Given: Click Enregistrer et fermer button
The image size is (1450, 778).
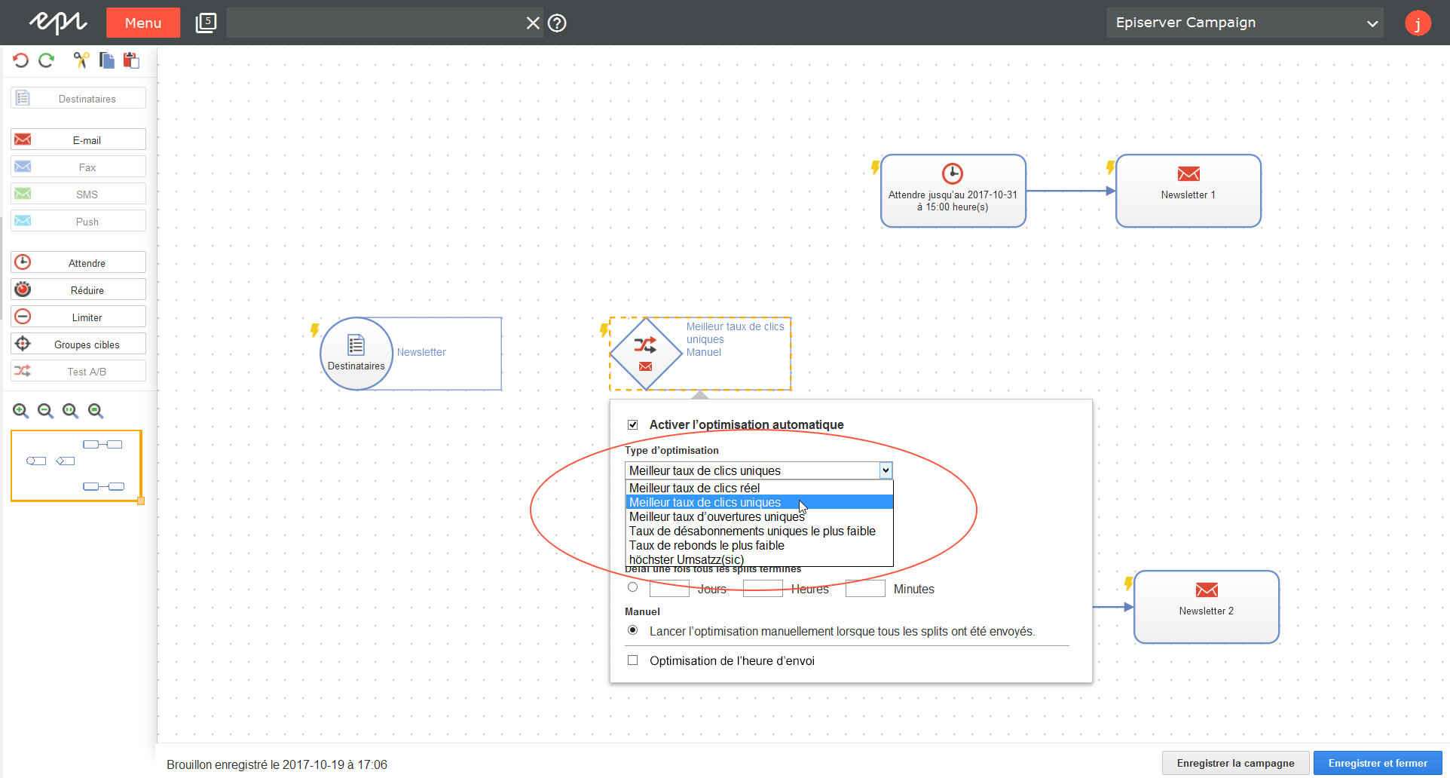Looking at the screenshot, I should pyautogui.click(x=1378, y=763).
